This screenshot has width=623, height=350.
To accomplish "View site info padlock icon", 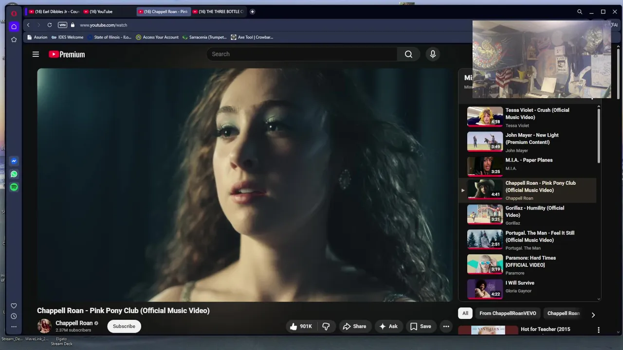I will click(73, 25).
